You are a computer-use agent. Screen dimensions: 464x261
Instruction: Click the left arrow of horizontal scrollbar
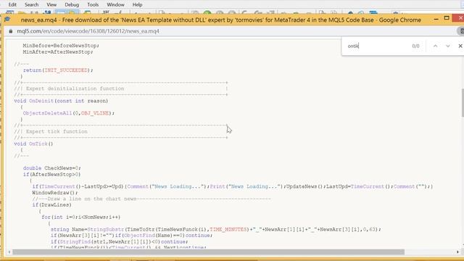9,252
